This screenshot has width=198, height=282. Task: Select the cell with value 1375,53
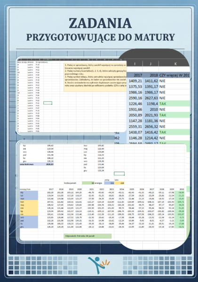tap(135, 86)
